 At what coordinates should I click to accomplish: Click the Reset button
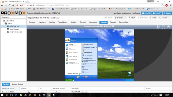click(x=132, y=18)
